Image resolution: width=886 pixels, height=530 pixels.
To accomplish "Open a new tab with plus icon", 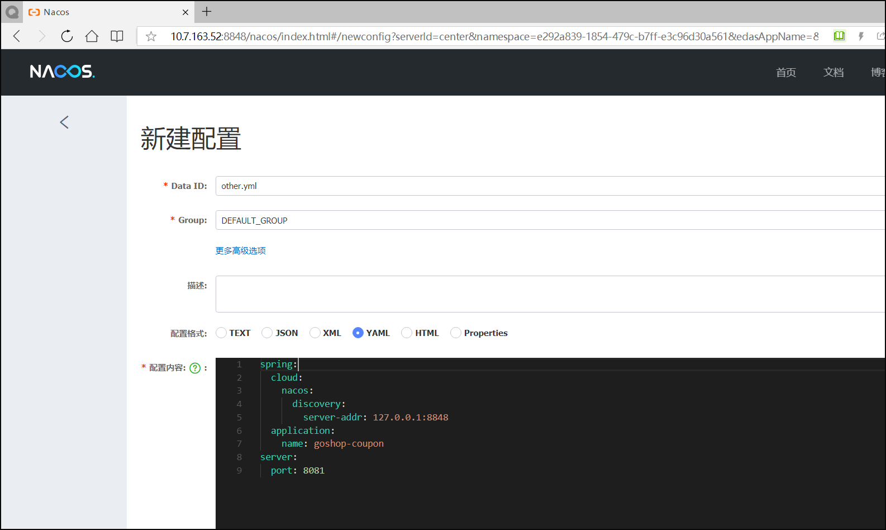I will point(207,12).
